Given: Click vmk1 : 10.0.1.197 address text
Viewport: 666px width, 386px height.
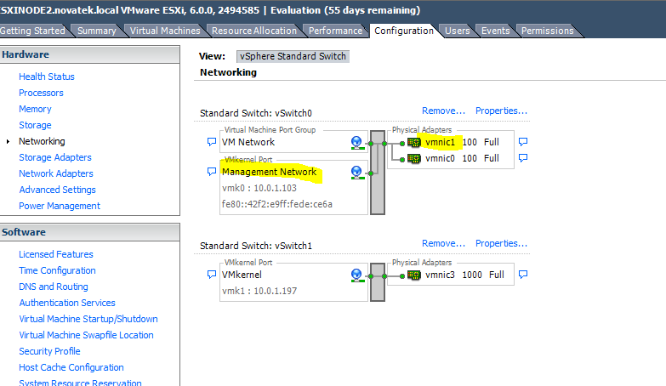Looking at the screenshot, I should pos(259,291).
